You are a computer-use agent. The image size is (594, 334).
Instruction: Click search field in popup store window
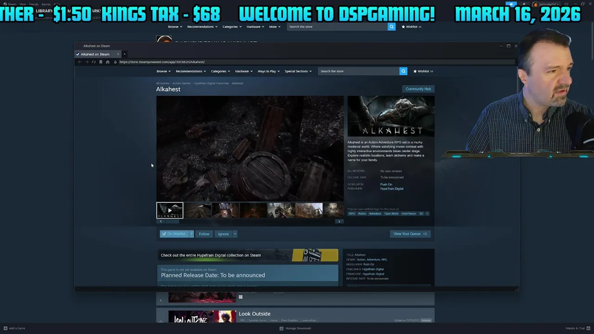359,71
